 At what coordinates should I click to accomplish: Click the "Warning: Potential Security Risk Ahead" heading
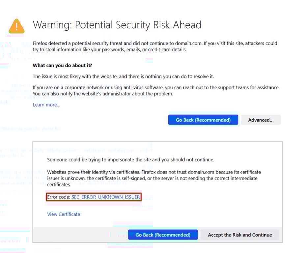[117, 25]
